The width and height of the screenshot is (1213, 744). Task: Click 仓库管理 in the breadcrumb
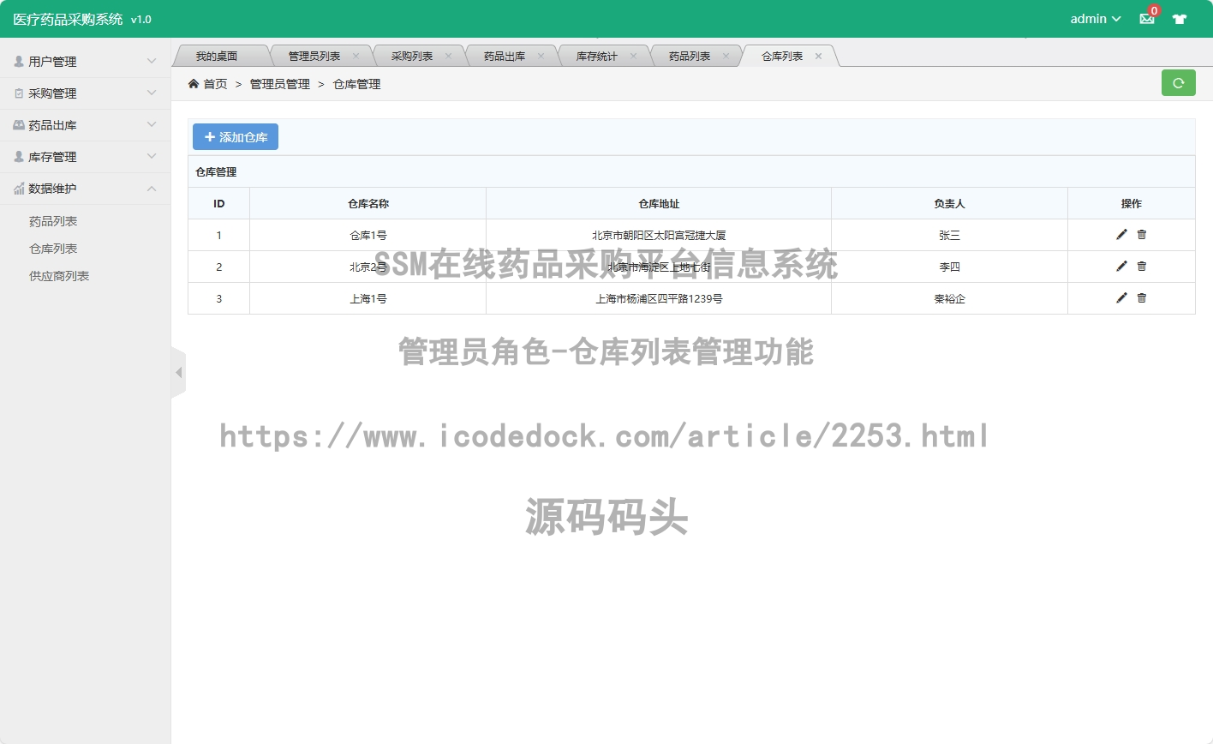pos(356,84)
